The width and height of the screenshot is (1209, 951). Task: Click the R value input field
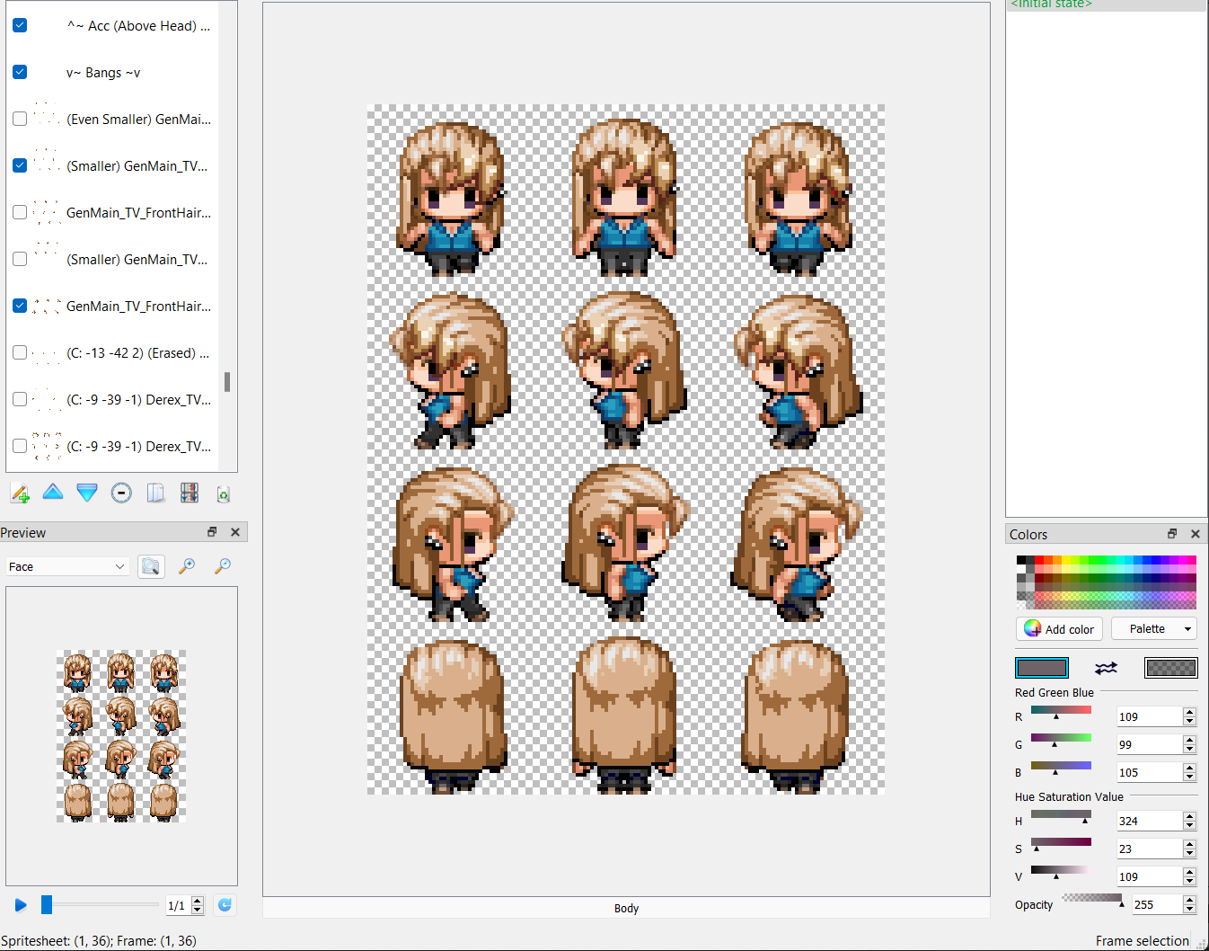point(1150,716)
